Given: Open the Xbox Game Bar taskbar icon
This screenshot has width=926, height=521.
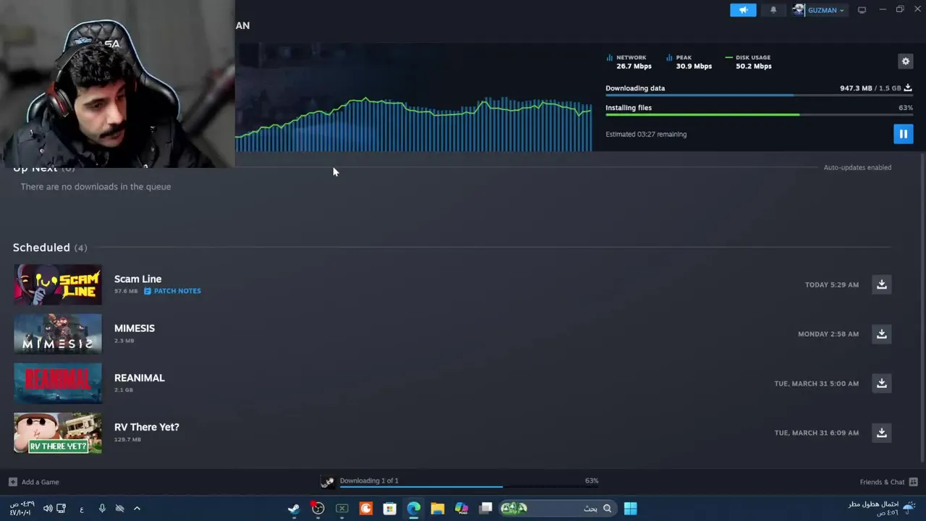Looking at the screenshot, I should [x=341, y=509].
